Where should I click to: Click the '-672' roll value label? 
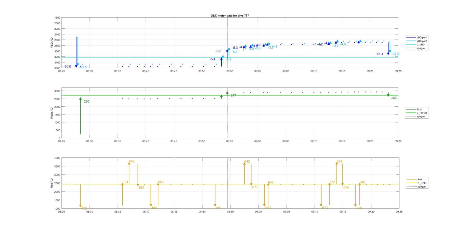pos(324,208)
